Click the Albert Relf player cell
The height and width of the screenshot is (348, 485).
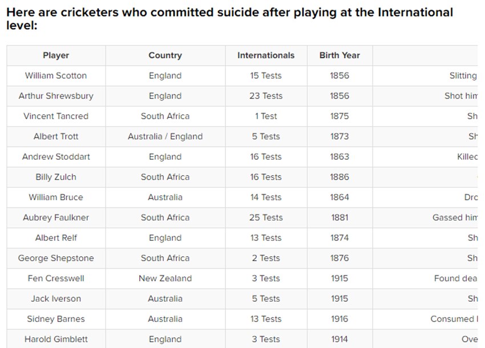[56, 238]
